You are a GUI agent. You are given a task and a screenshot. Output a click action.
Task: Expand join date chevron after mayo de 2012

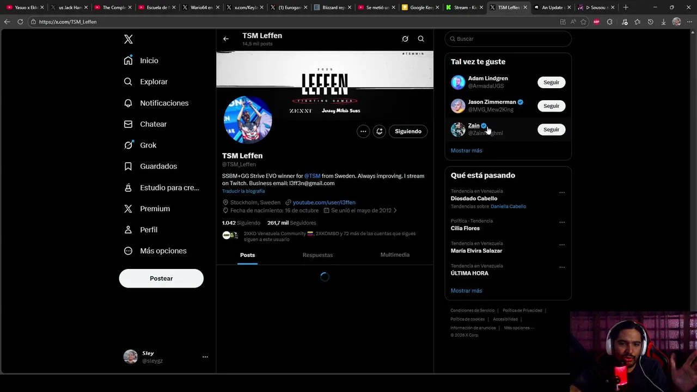(x=395, y=211)
